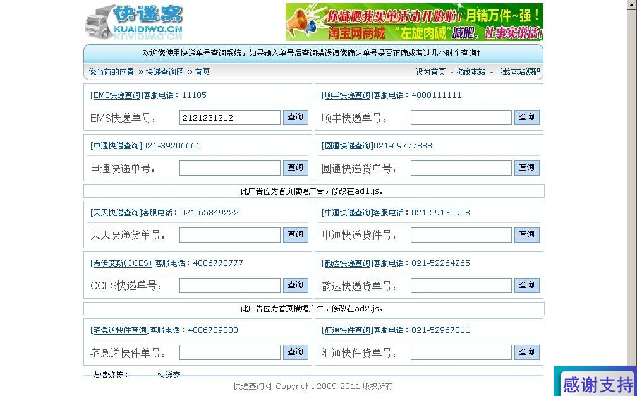This screenshot has width=637, height=396.
Task: Click the 感谢支持 floating badge
Action: (x=595, y=381)
